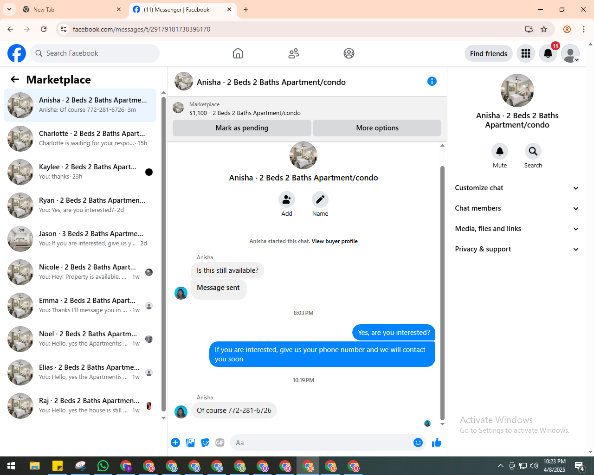
Task: Open Jason 3 Beds 2 Baths conversation
Action: pos(80,239)
